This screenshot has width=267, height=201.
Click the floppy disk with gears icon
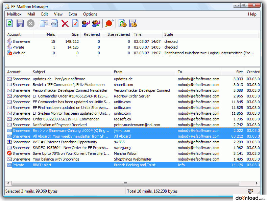pos(133,24)
